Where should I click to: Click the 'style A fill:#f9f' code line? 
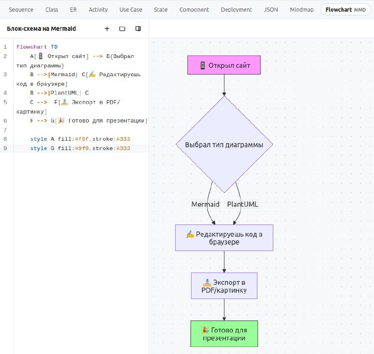(80, 139)
